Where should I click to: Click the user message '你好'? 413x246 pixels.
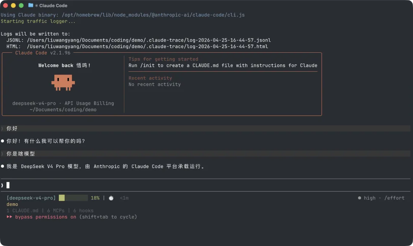pyautogui.click(x=12, y=128)
